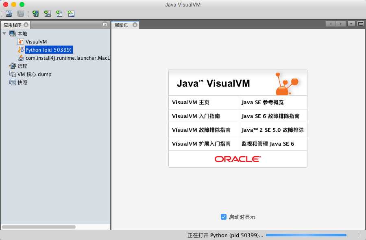
Task: Close the Java VisualVM window
Action: pyautogui.click(x=6, y=4)
